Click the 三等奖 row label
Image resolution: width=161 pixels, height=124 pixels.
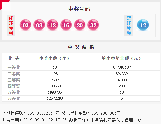pos(14,80)
